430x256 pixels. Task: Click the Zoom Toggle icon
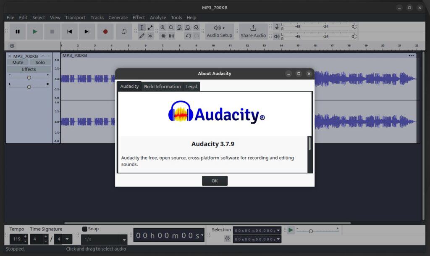(x=196, y=27)
